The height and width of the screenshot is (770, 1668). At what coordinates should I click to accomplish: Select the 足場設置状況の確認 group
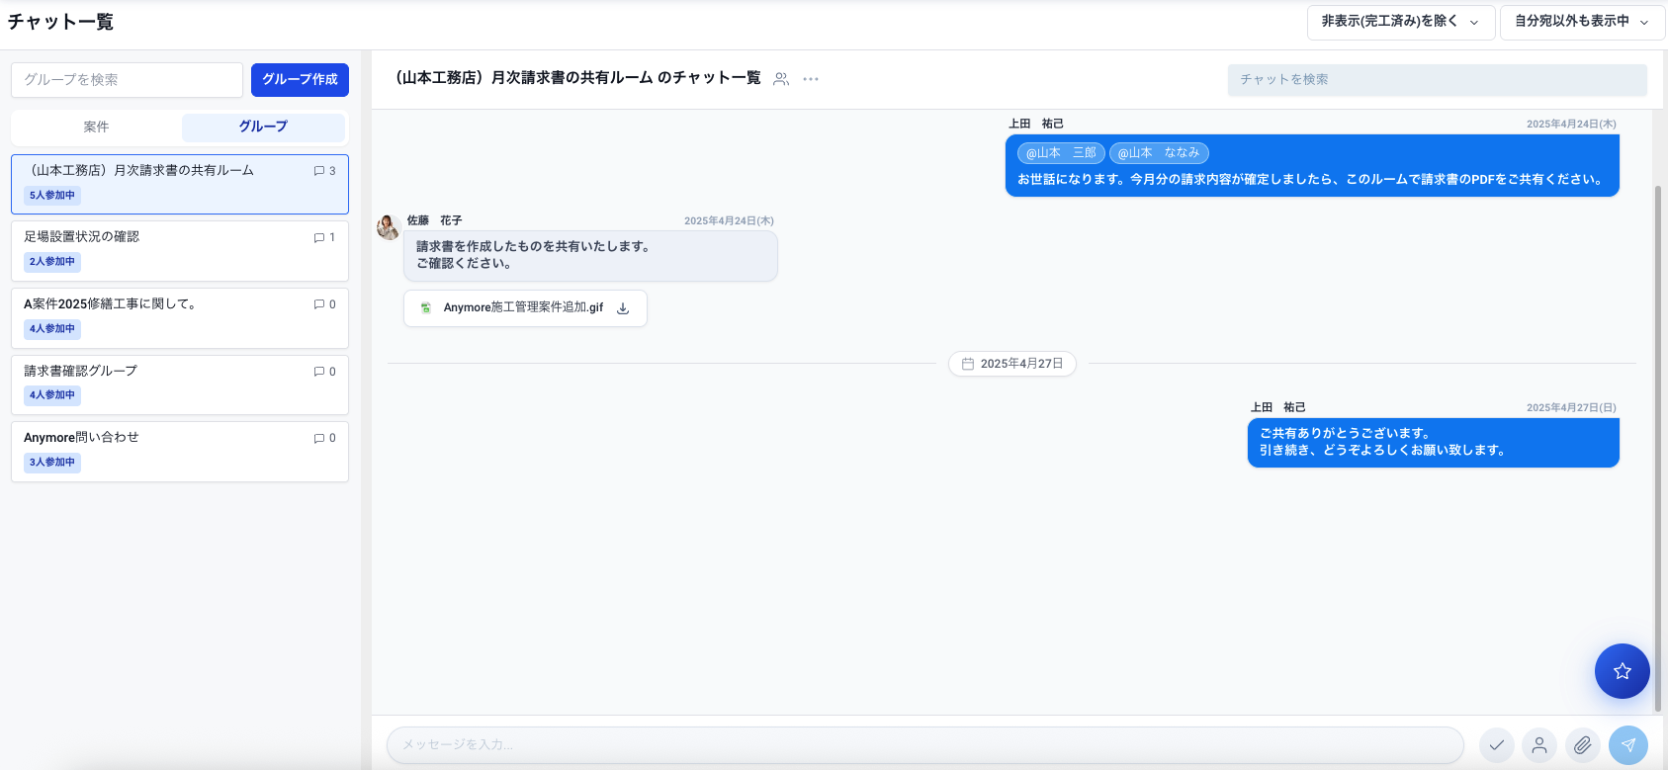tap(180, 251)
